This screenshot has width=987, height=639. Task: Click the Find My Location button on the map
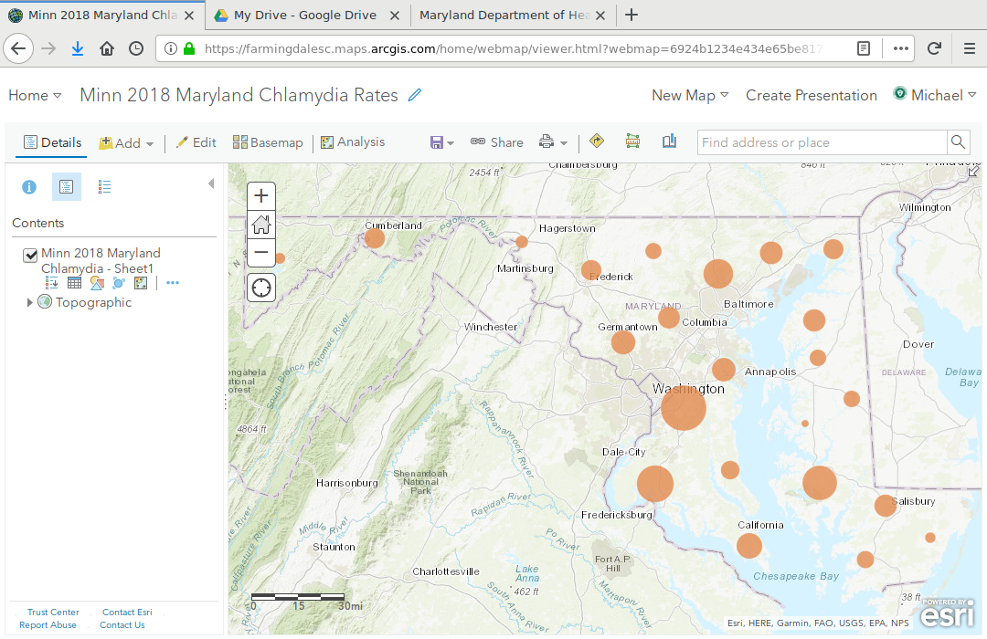coord(260,288)
